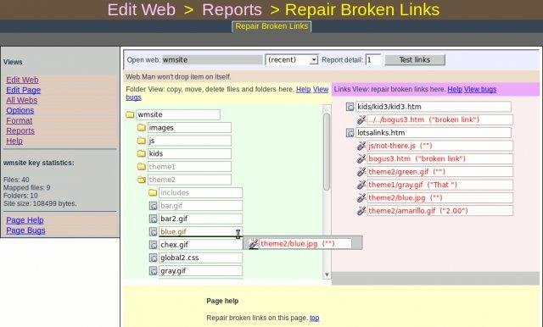Viewport: 543px width, 327px height.
Task: Select the lotsalinks.htm page entry
Action: point(434,133)
